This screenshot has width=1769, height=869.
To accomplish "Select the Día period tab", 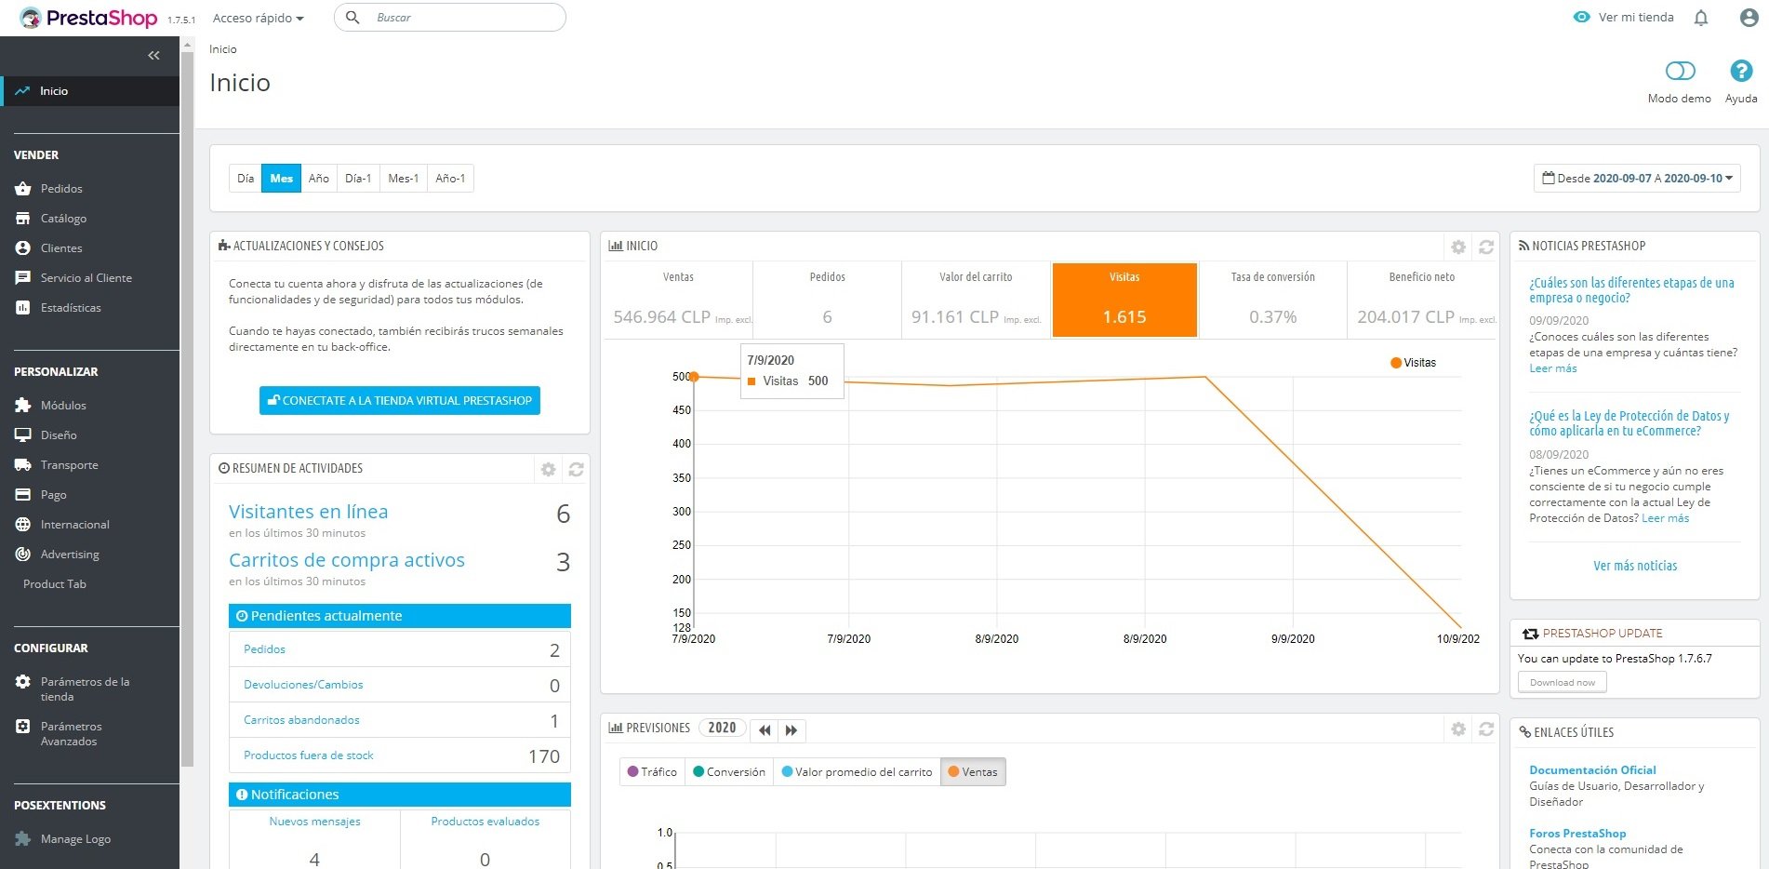I will [x=246, y=179].
